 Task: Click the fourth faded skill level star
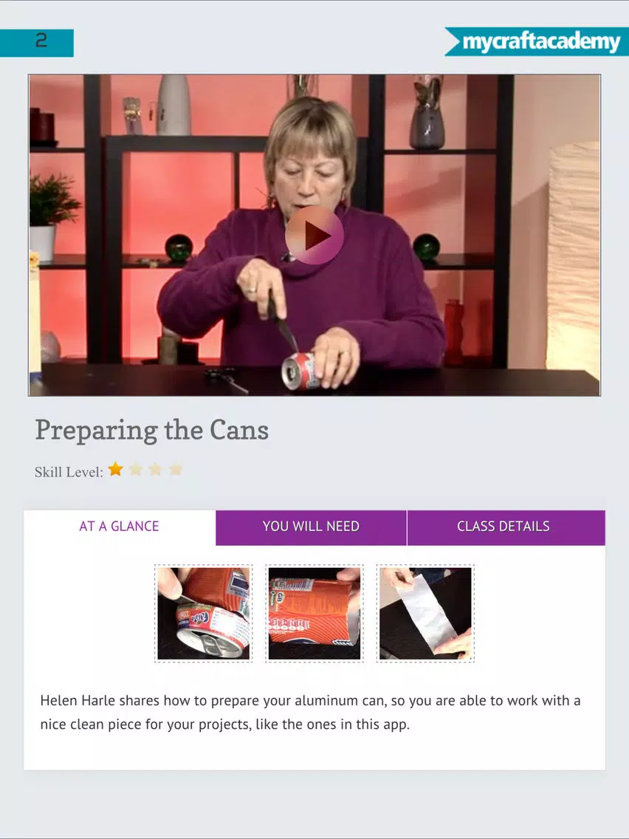(176, 469)
